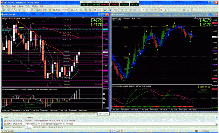Click the Zoom Out magnifier icon
This screenshot has height=133, width=219.
[90, 10]
